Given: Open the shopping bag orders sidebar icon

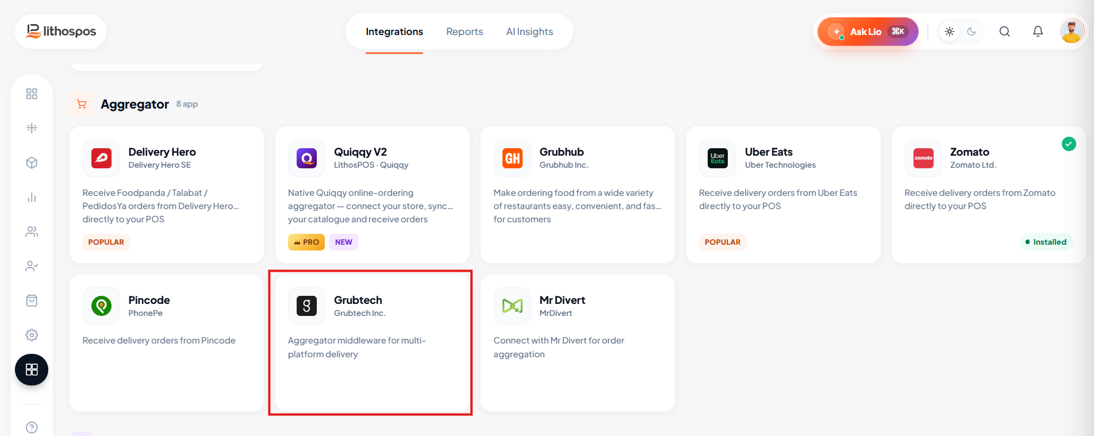Looking at the screenshot, I should [x=32, y=300].
